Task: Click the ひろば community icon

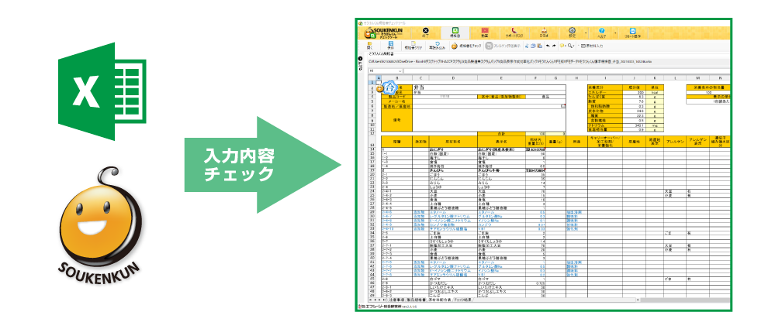Action: tap(542, 33)
